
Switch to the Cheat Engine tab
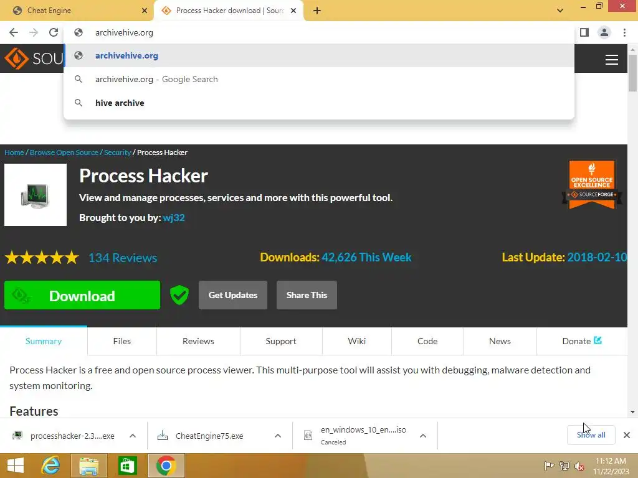point(77,11)
